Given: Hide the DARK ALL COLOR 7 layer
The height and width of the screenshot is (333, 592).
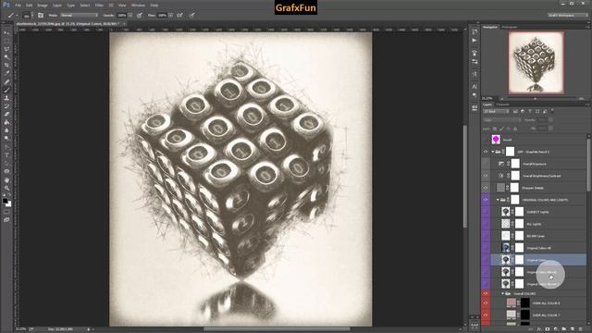Looking at the screenshot, I should [x=486, y=314].
